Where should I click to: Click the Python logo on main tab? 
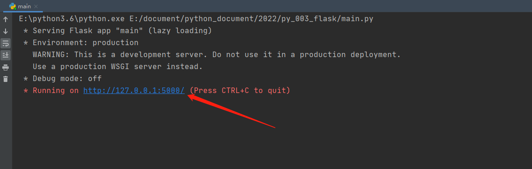[x=12, y=6]
